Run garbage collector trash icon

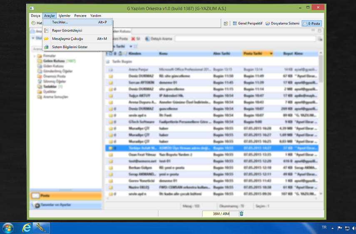coord(241,214)
